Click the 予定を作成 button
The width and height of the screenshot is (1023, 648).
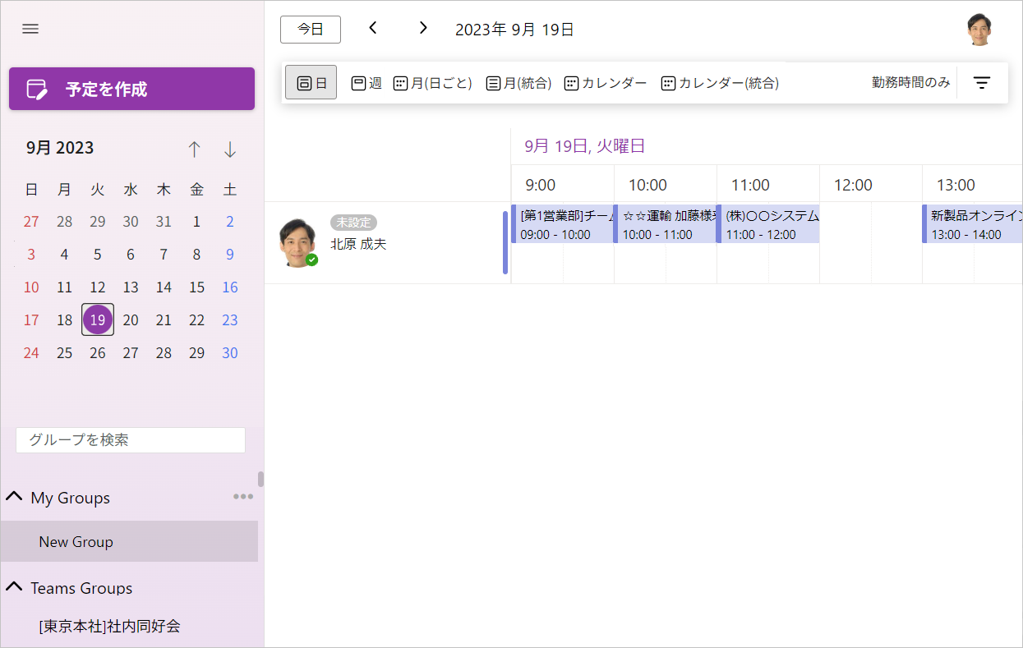pyautogui.click(x=131, y=89)
